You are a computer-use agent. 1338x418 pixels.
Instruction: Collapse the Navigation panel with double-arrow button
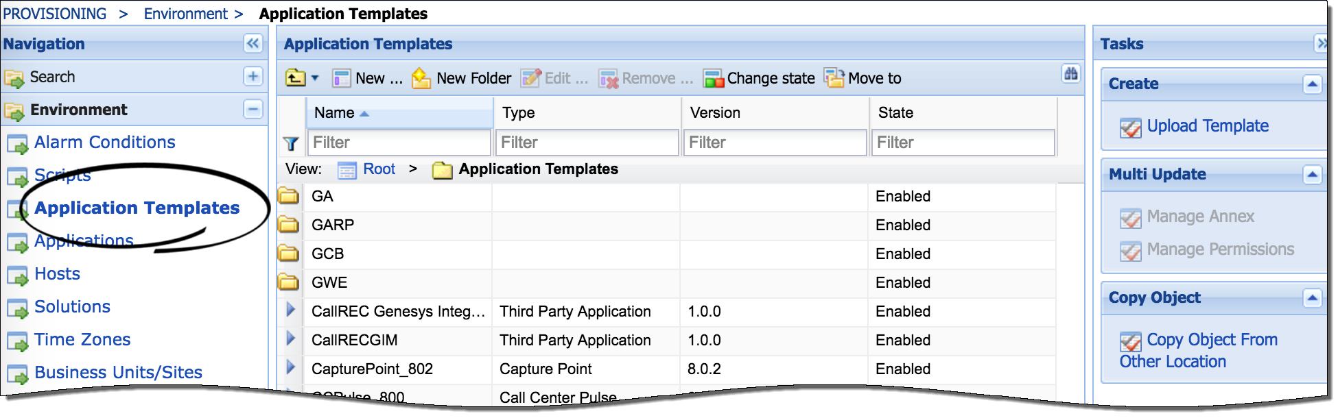tap(253, 43)
